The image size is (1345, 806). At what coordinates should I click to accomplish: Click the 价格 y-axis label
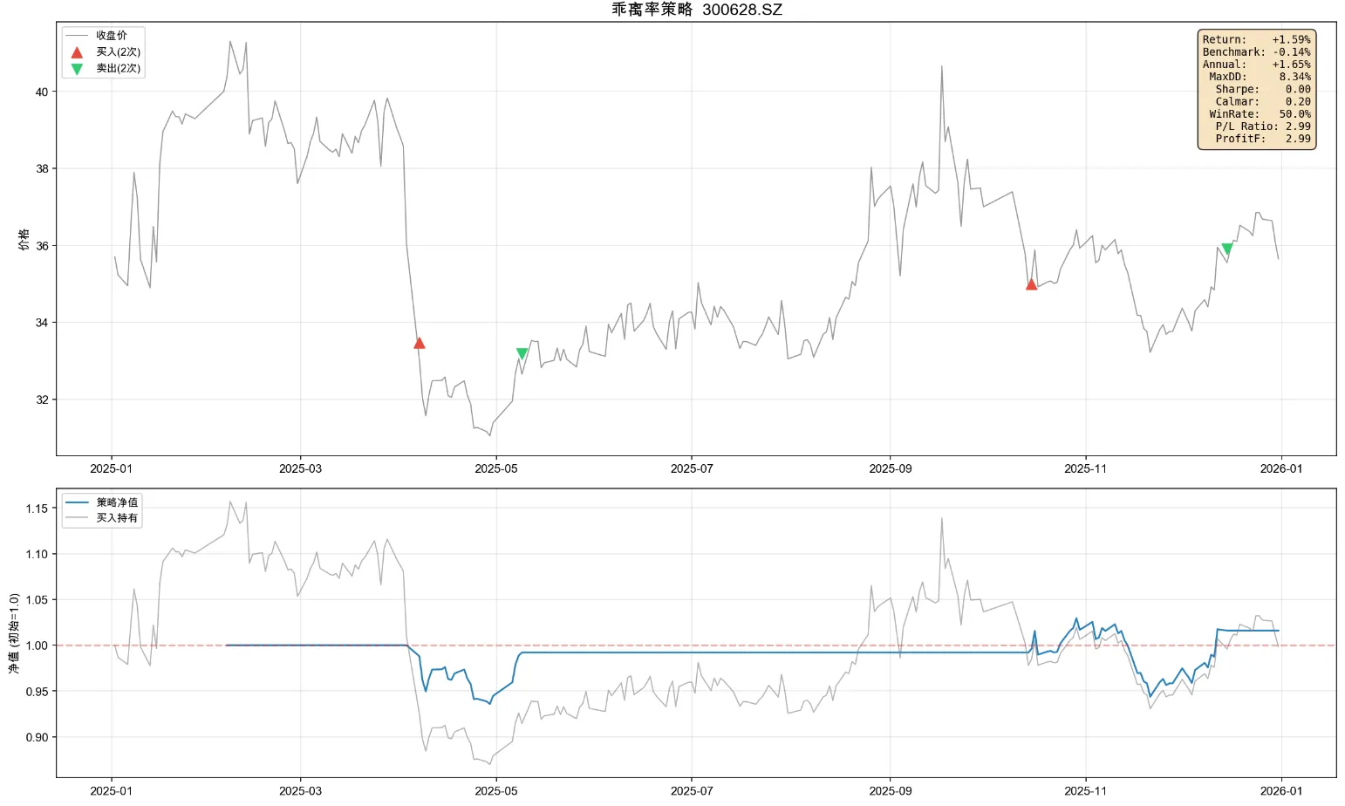24,239
